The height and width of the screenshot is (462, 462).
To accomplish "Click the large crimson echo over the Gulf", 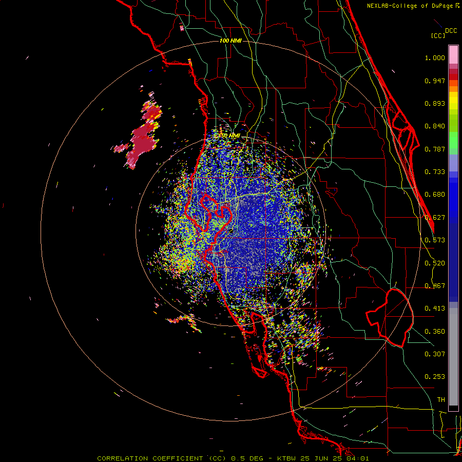I will (x=143, y=142).
